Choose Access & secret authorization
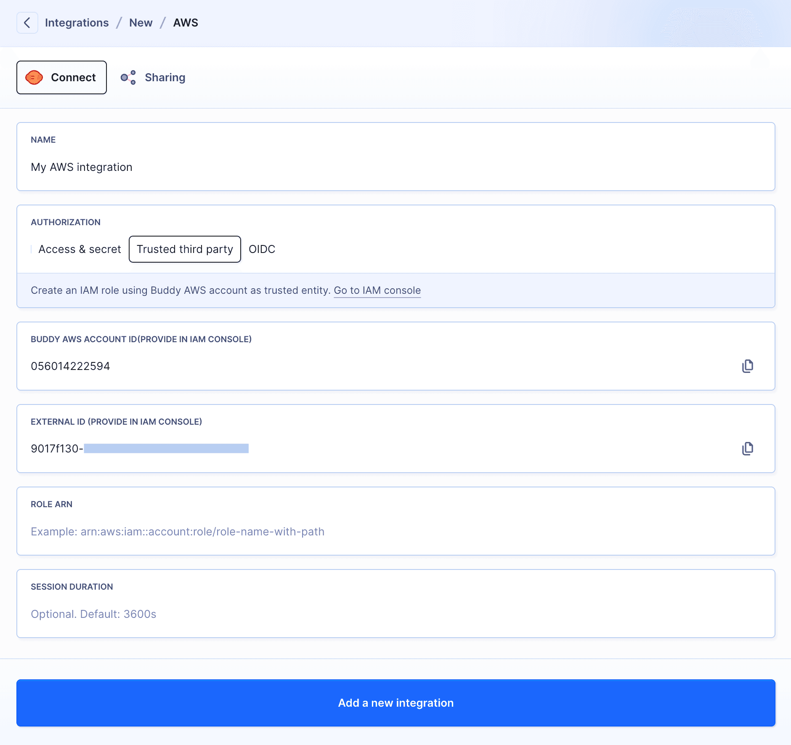 coord(80,249)
